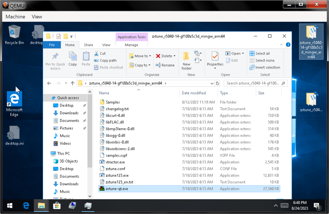Open Microsoft Store from taskbar
329x214 pixels.
(x=57, y=205)
